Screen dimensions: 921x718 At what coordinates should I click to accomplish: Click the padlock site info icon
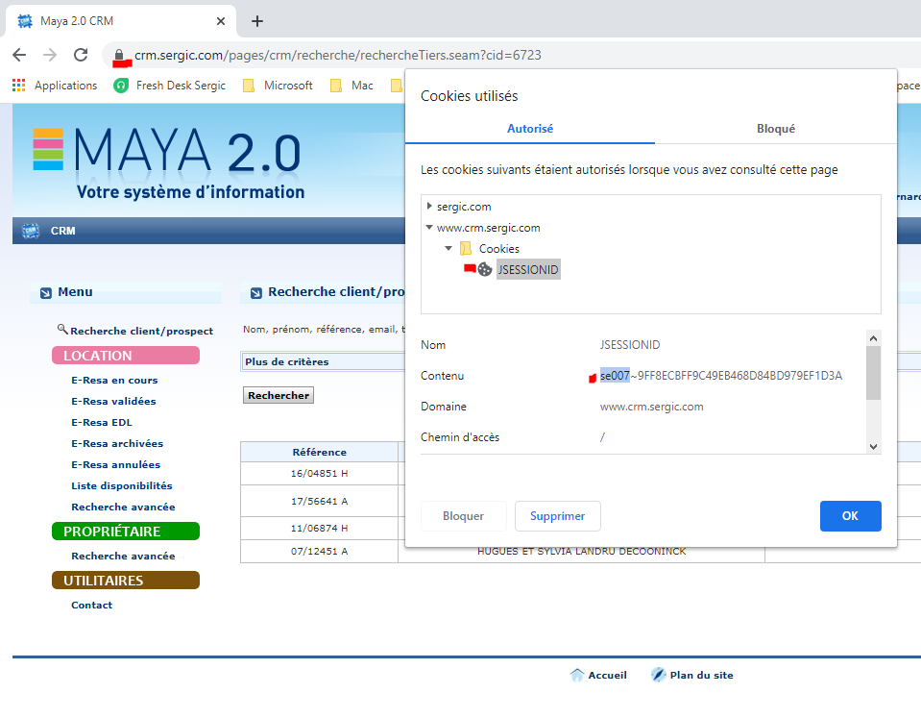(x=119, y=56)
